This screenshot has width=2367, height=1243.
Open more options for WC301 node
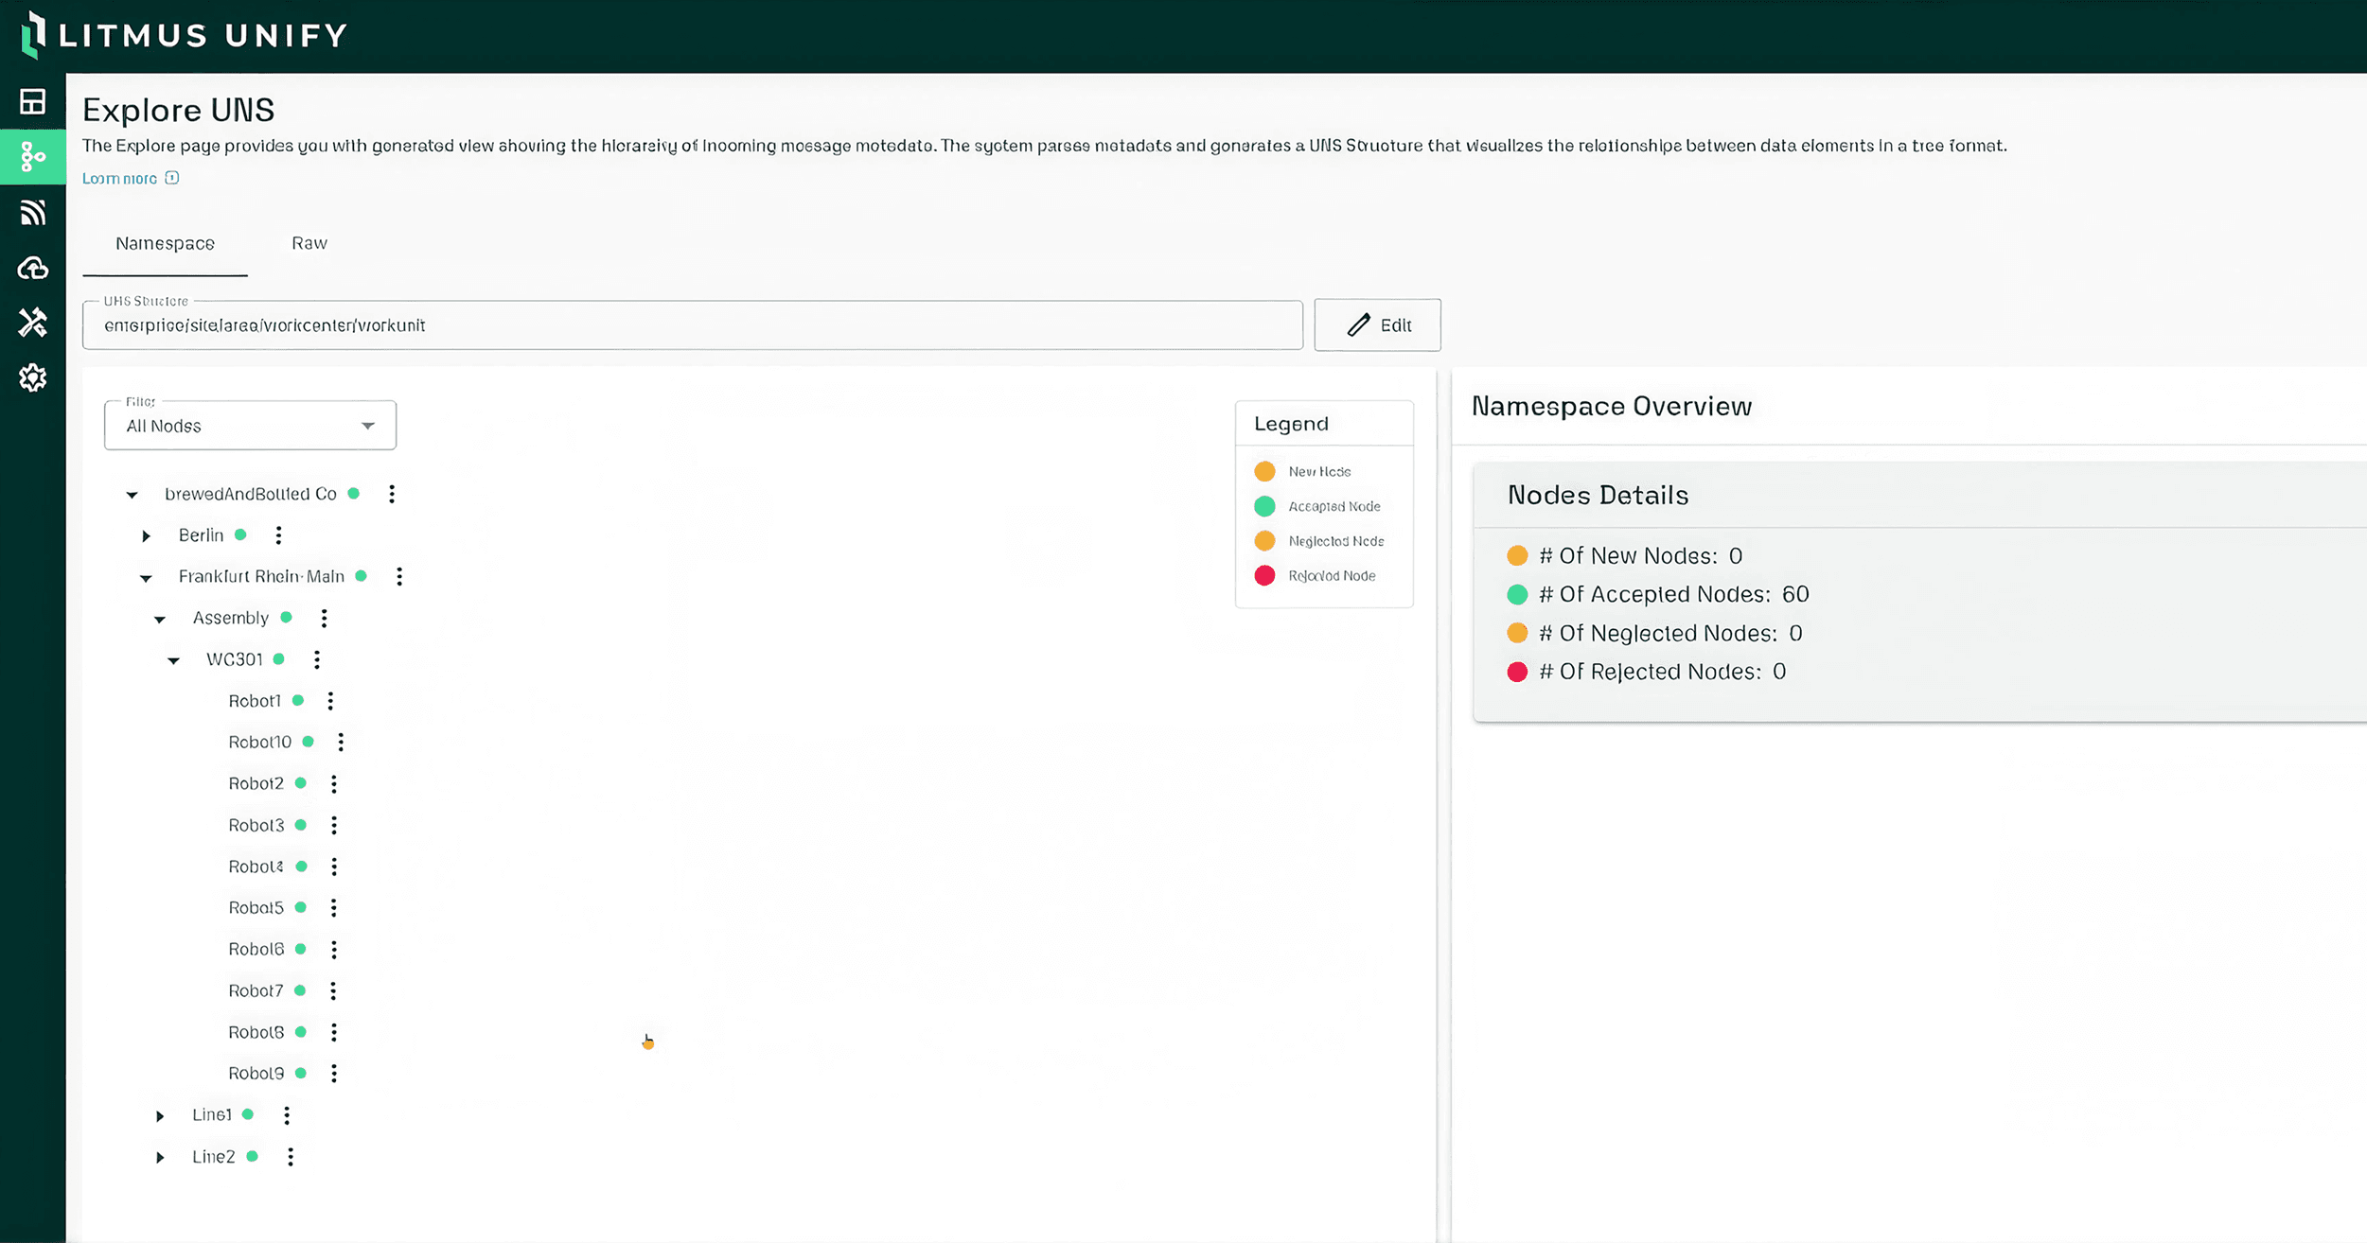[x=317, y=659]
